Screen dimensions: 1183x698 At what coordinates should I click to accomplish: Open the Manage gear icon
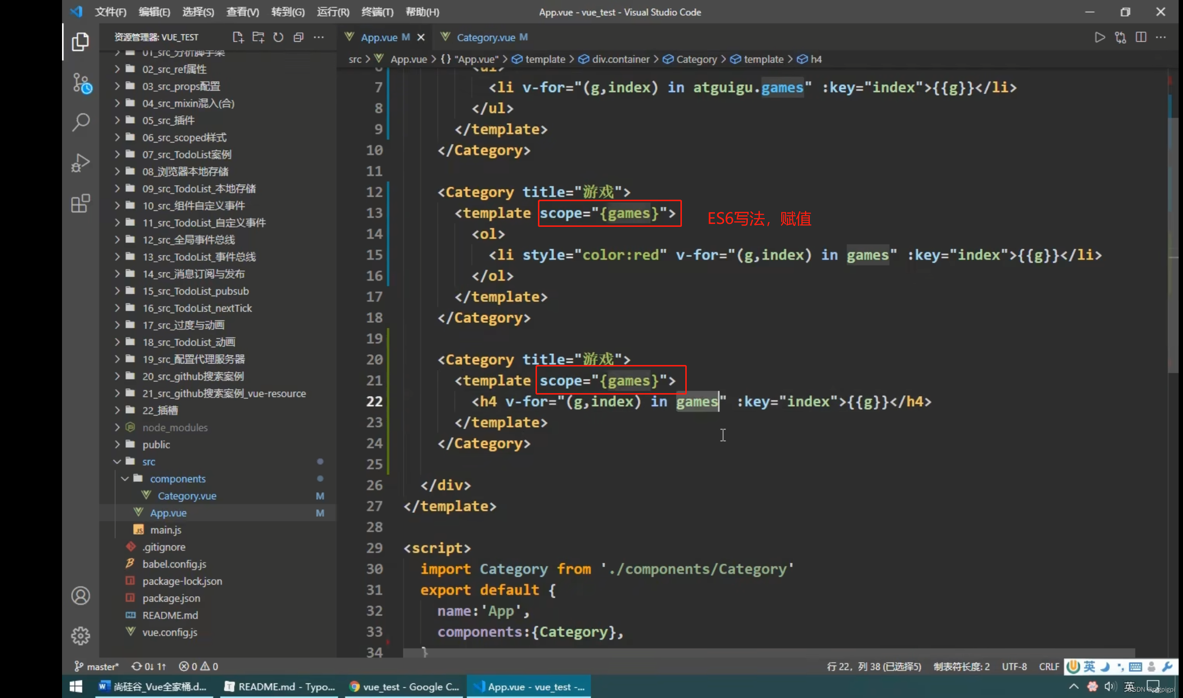(x=80, y=636)
